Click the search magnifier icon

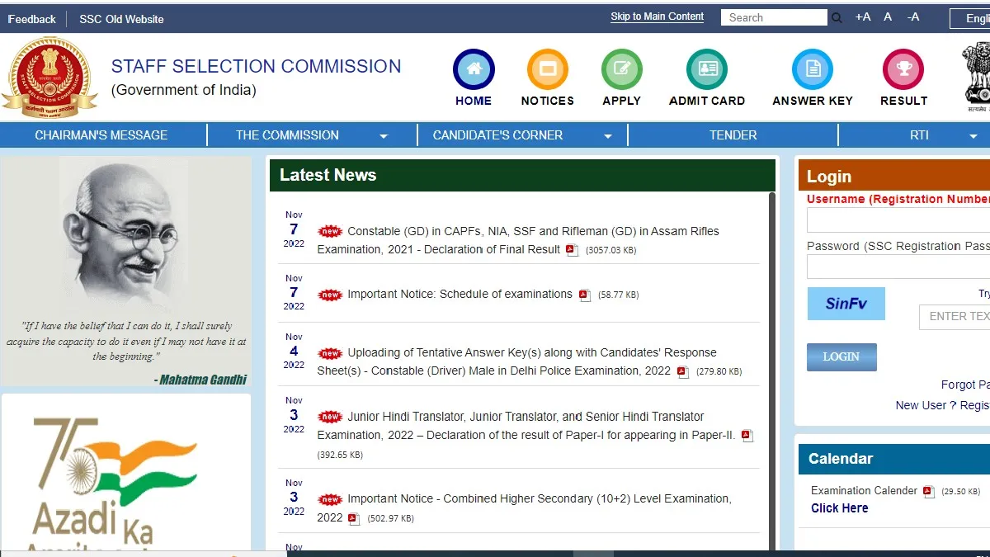point(837,17)
